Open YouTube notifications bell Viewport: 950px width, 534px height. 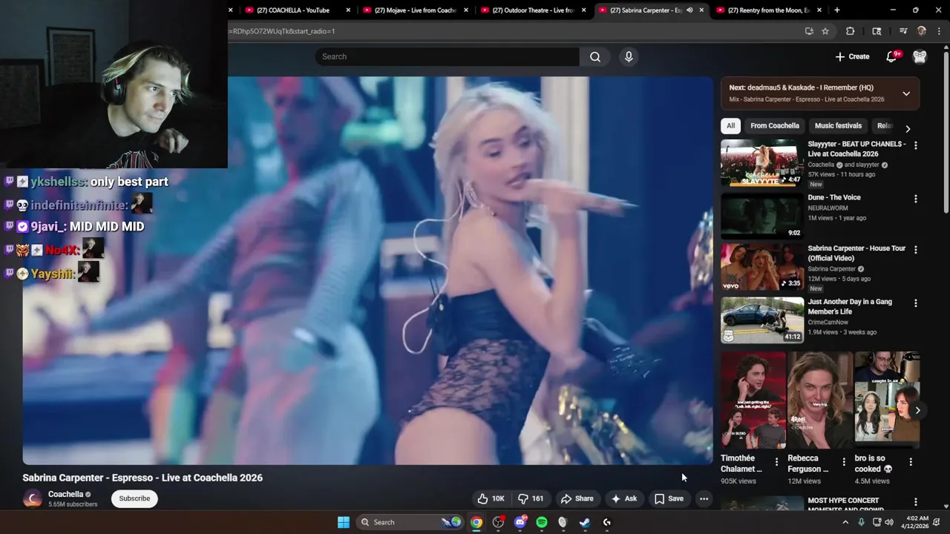[x=891, y=56]
